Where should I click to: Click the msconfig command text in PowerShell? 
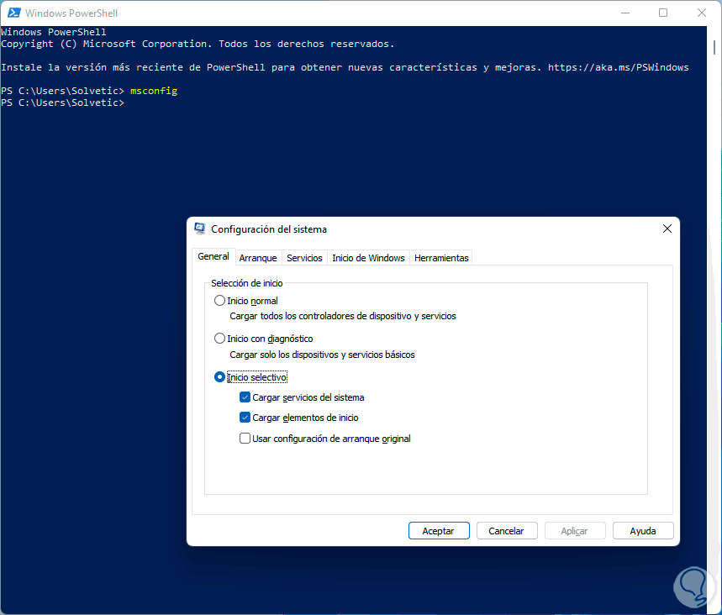click(154, 91)
